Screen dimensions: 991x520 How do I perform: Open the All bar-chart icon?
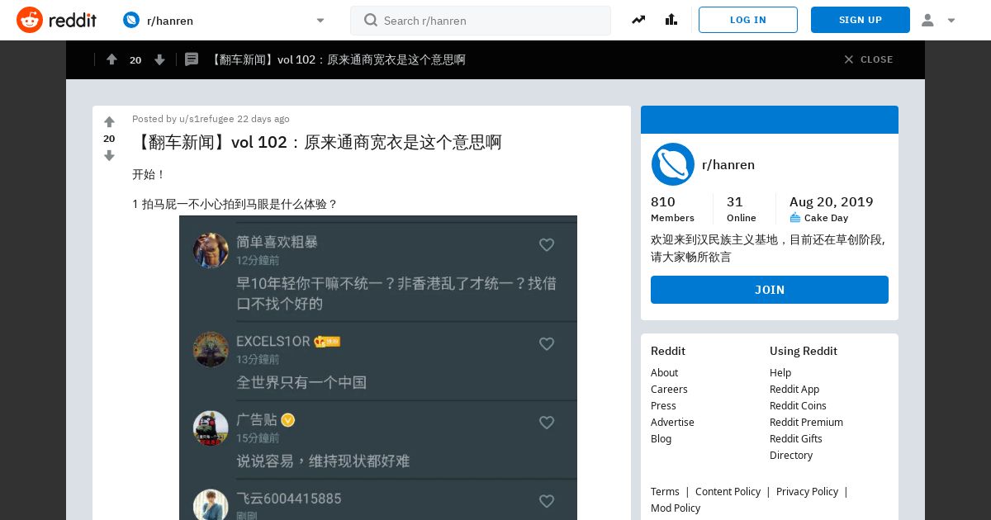(671, 20)
